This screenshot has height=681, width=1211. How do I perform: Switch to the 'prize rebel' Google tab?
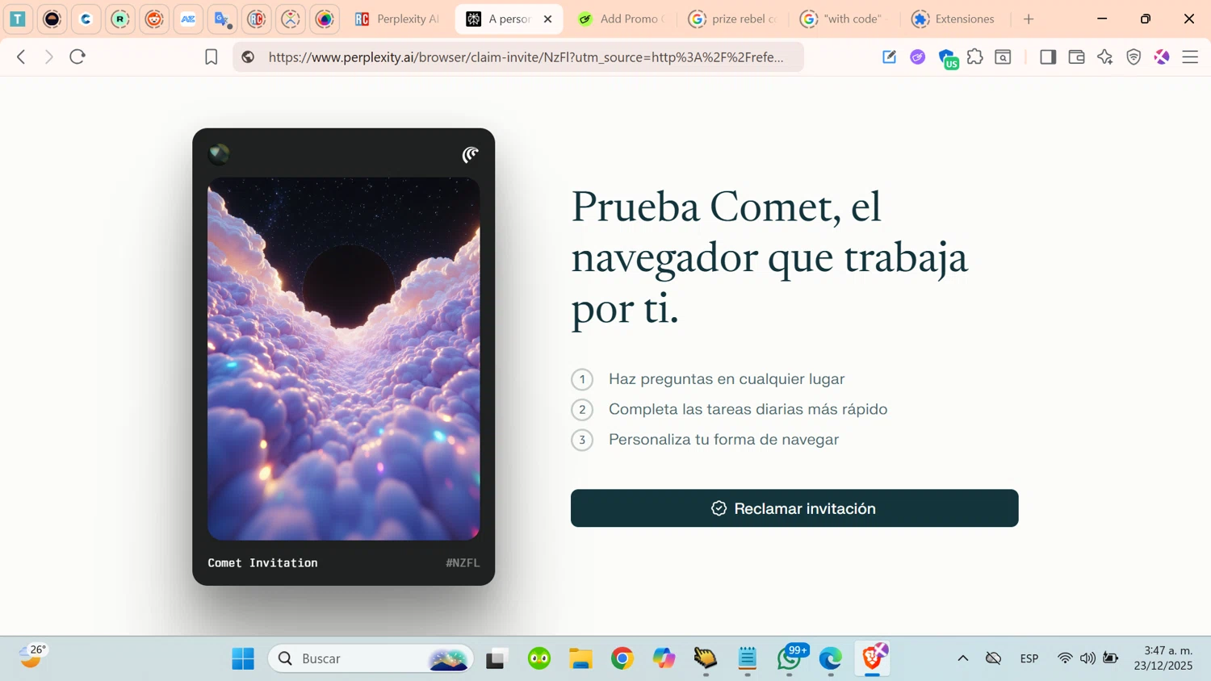point(733,19)
